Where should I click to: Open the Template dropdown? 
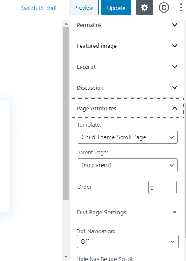click(127, 137)
